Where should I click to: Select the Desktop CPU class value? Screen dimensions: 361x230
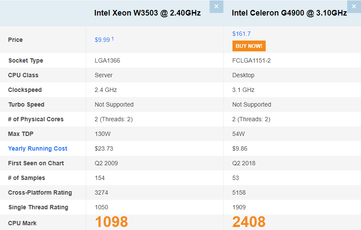tap(243, 76)
